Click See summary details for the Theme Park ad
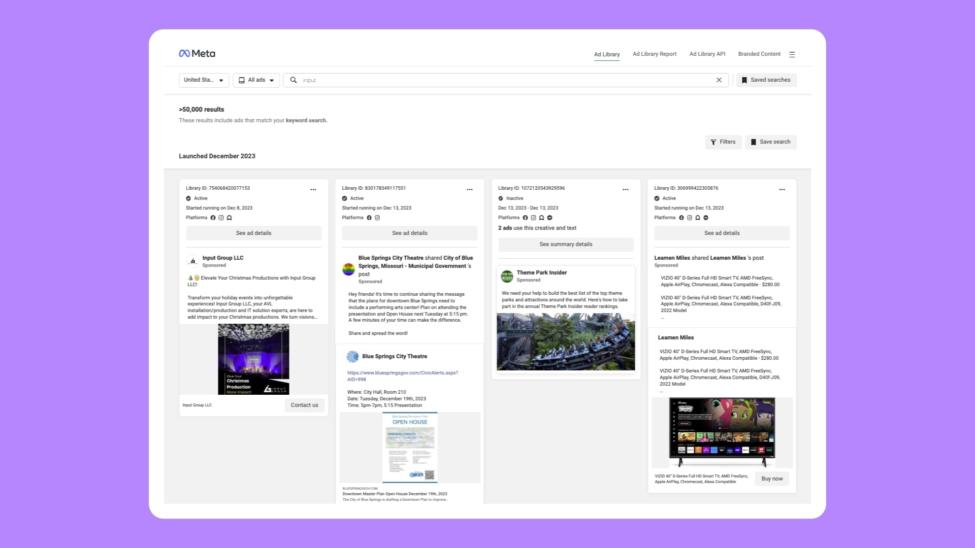Screen dimensions: 975x548 click(x=565, y=244)
